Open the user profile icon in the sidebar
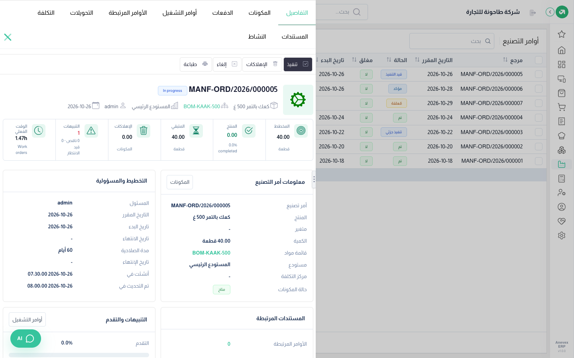This screenshot has height=358, width=574. click(x=562, y=207)
